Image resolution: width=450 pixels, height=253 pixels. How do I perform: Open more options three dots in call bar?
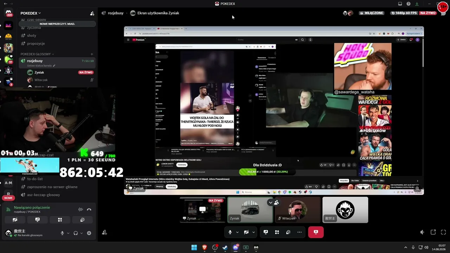pyautogui.click(x=300, y=232)
